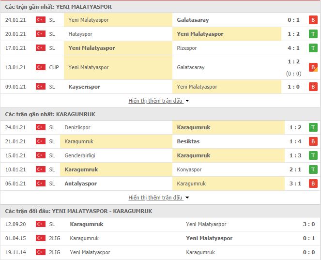Click the green T badge for the Rizespor 4:1 match

(x=313, y=48)
